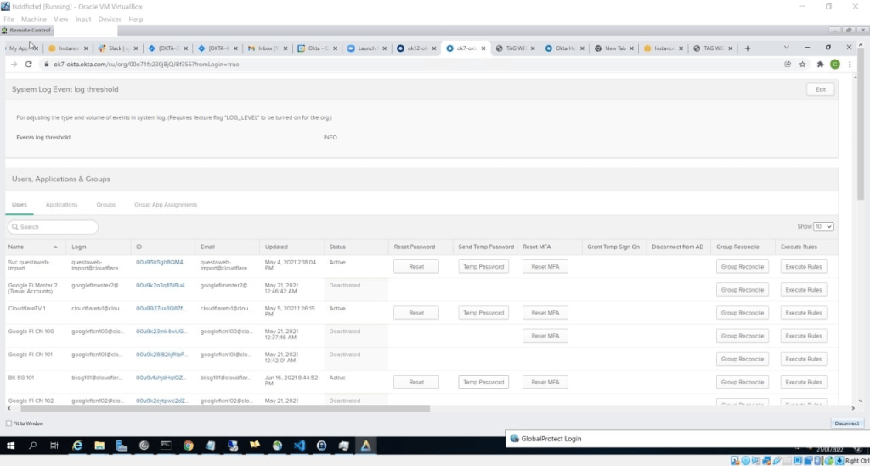
Task: Open Windows Start menu
Action: [x=11, y=445]
